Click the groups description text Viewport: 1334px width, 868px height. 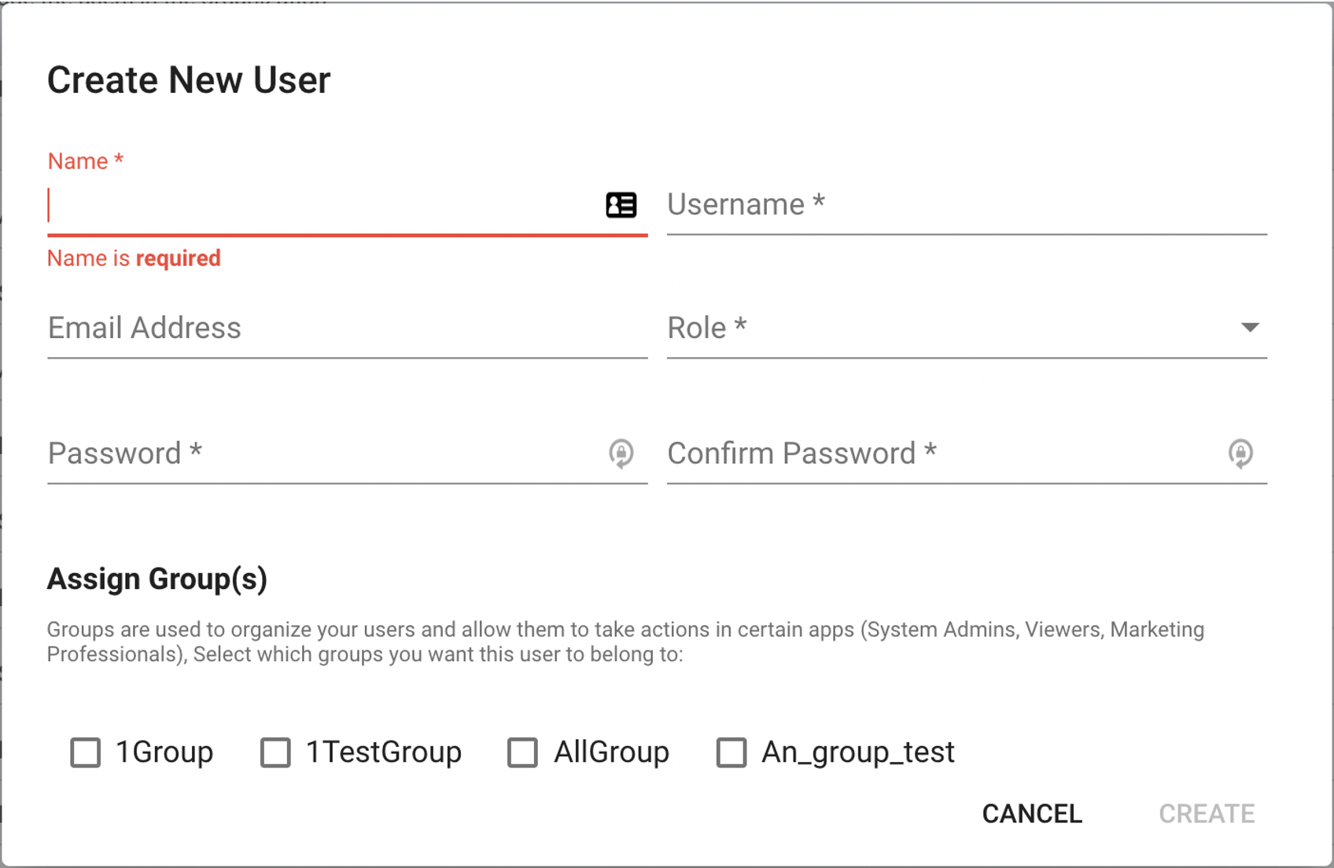[x=625, y=642]
